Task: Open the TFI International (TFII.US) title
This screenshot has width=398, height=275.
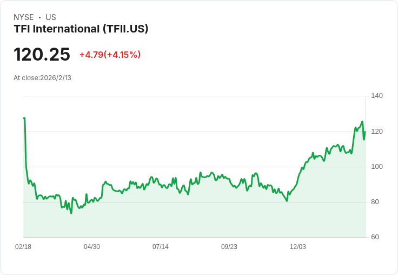Action: click(x=81, y=29)
